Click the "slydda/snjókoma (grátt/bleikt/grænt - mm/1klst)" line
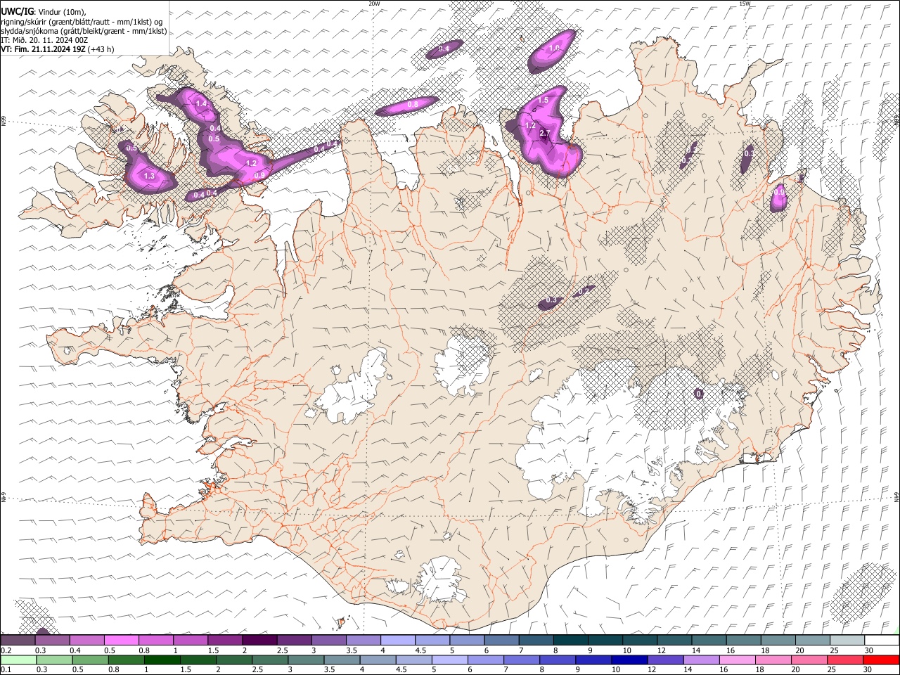 pyautogui.click(x=84, y=31)
